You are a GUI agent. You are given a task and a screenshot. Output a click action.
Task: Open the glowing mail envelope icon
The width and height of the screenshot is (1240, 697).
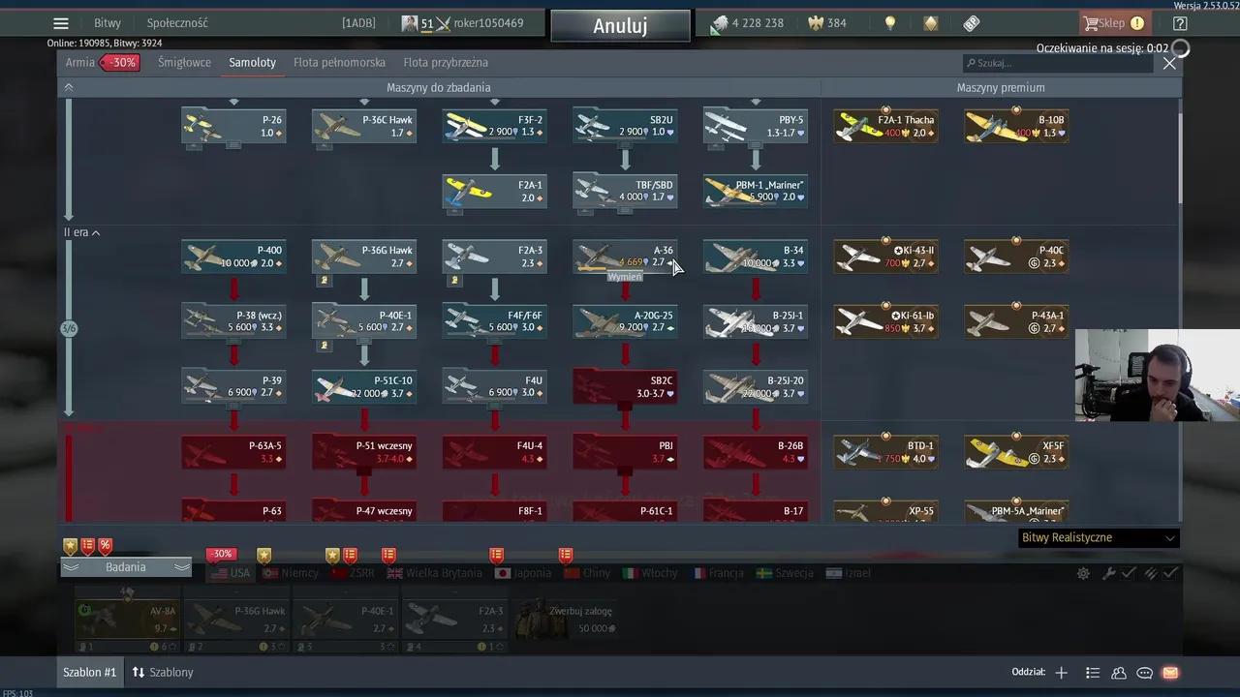[1170, 673]
